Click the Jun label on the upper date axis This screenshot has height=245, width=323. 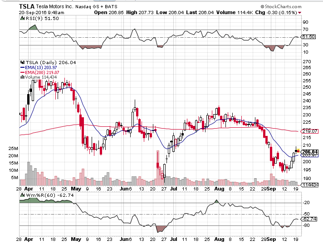(x=124, y=189)
